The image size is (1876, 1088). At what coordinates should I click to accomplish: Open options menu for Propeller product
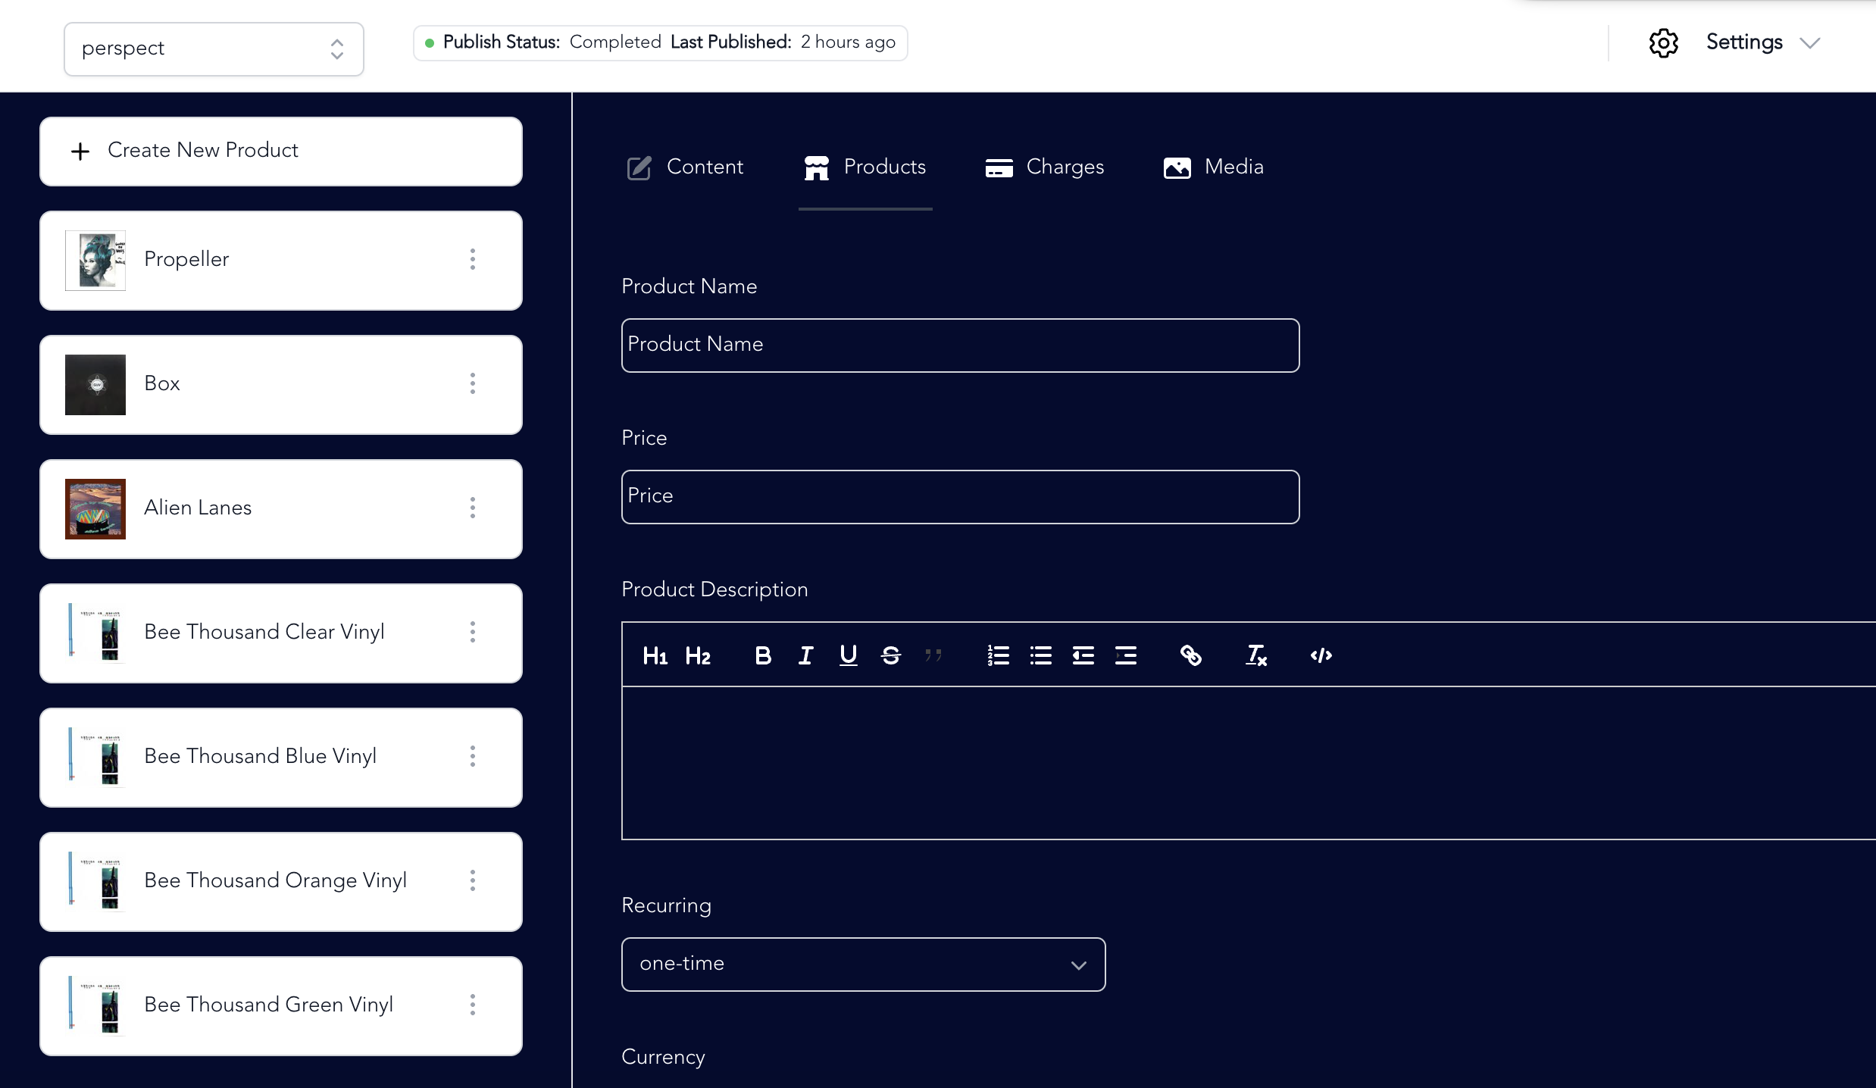coord(473,259)
